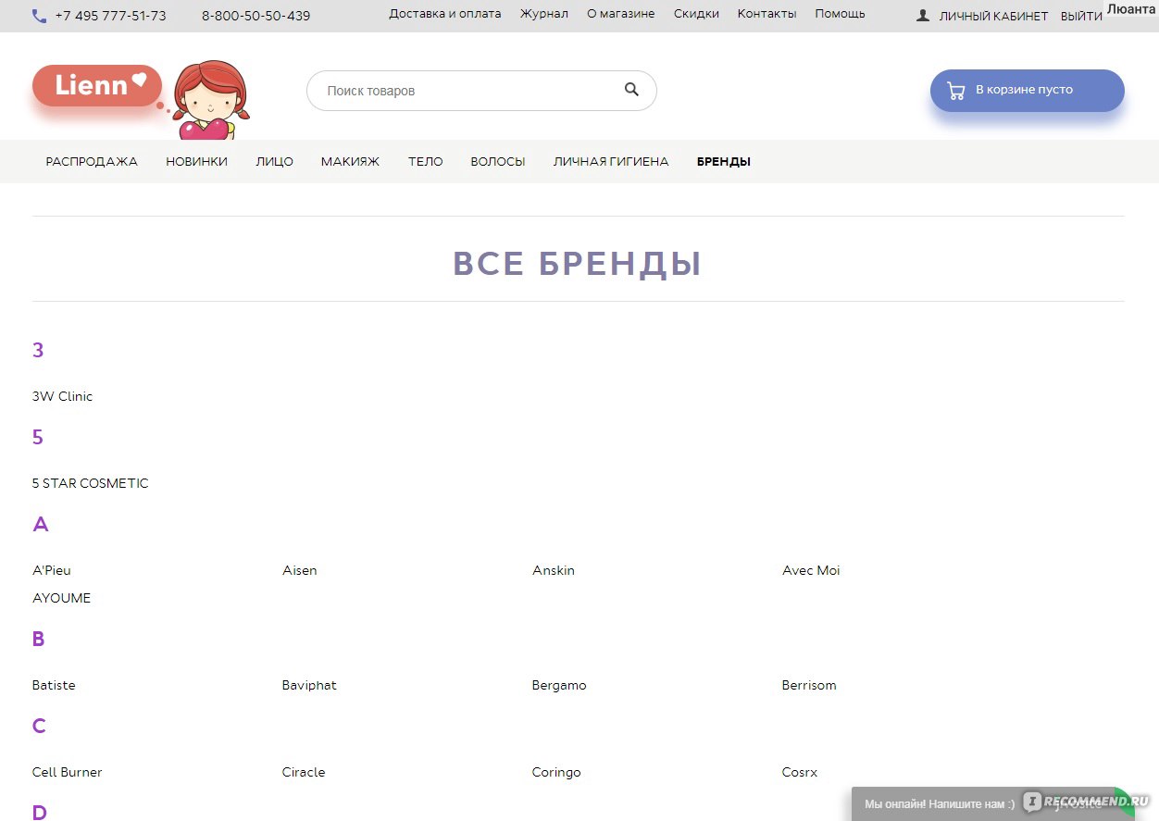
Task: Click ВЫЙТИ to log out
Action: click(x=1082, y=17)
